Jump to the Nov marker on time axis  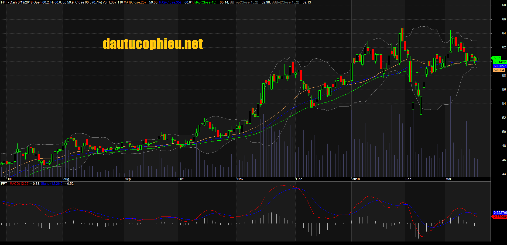(240, 179)
